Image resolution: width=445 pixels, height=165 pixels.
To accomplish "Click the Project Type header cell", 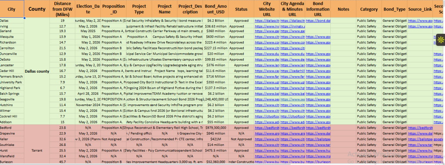I will click(139, 9).
